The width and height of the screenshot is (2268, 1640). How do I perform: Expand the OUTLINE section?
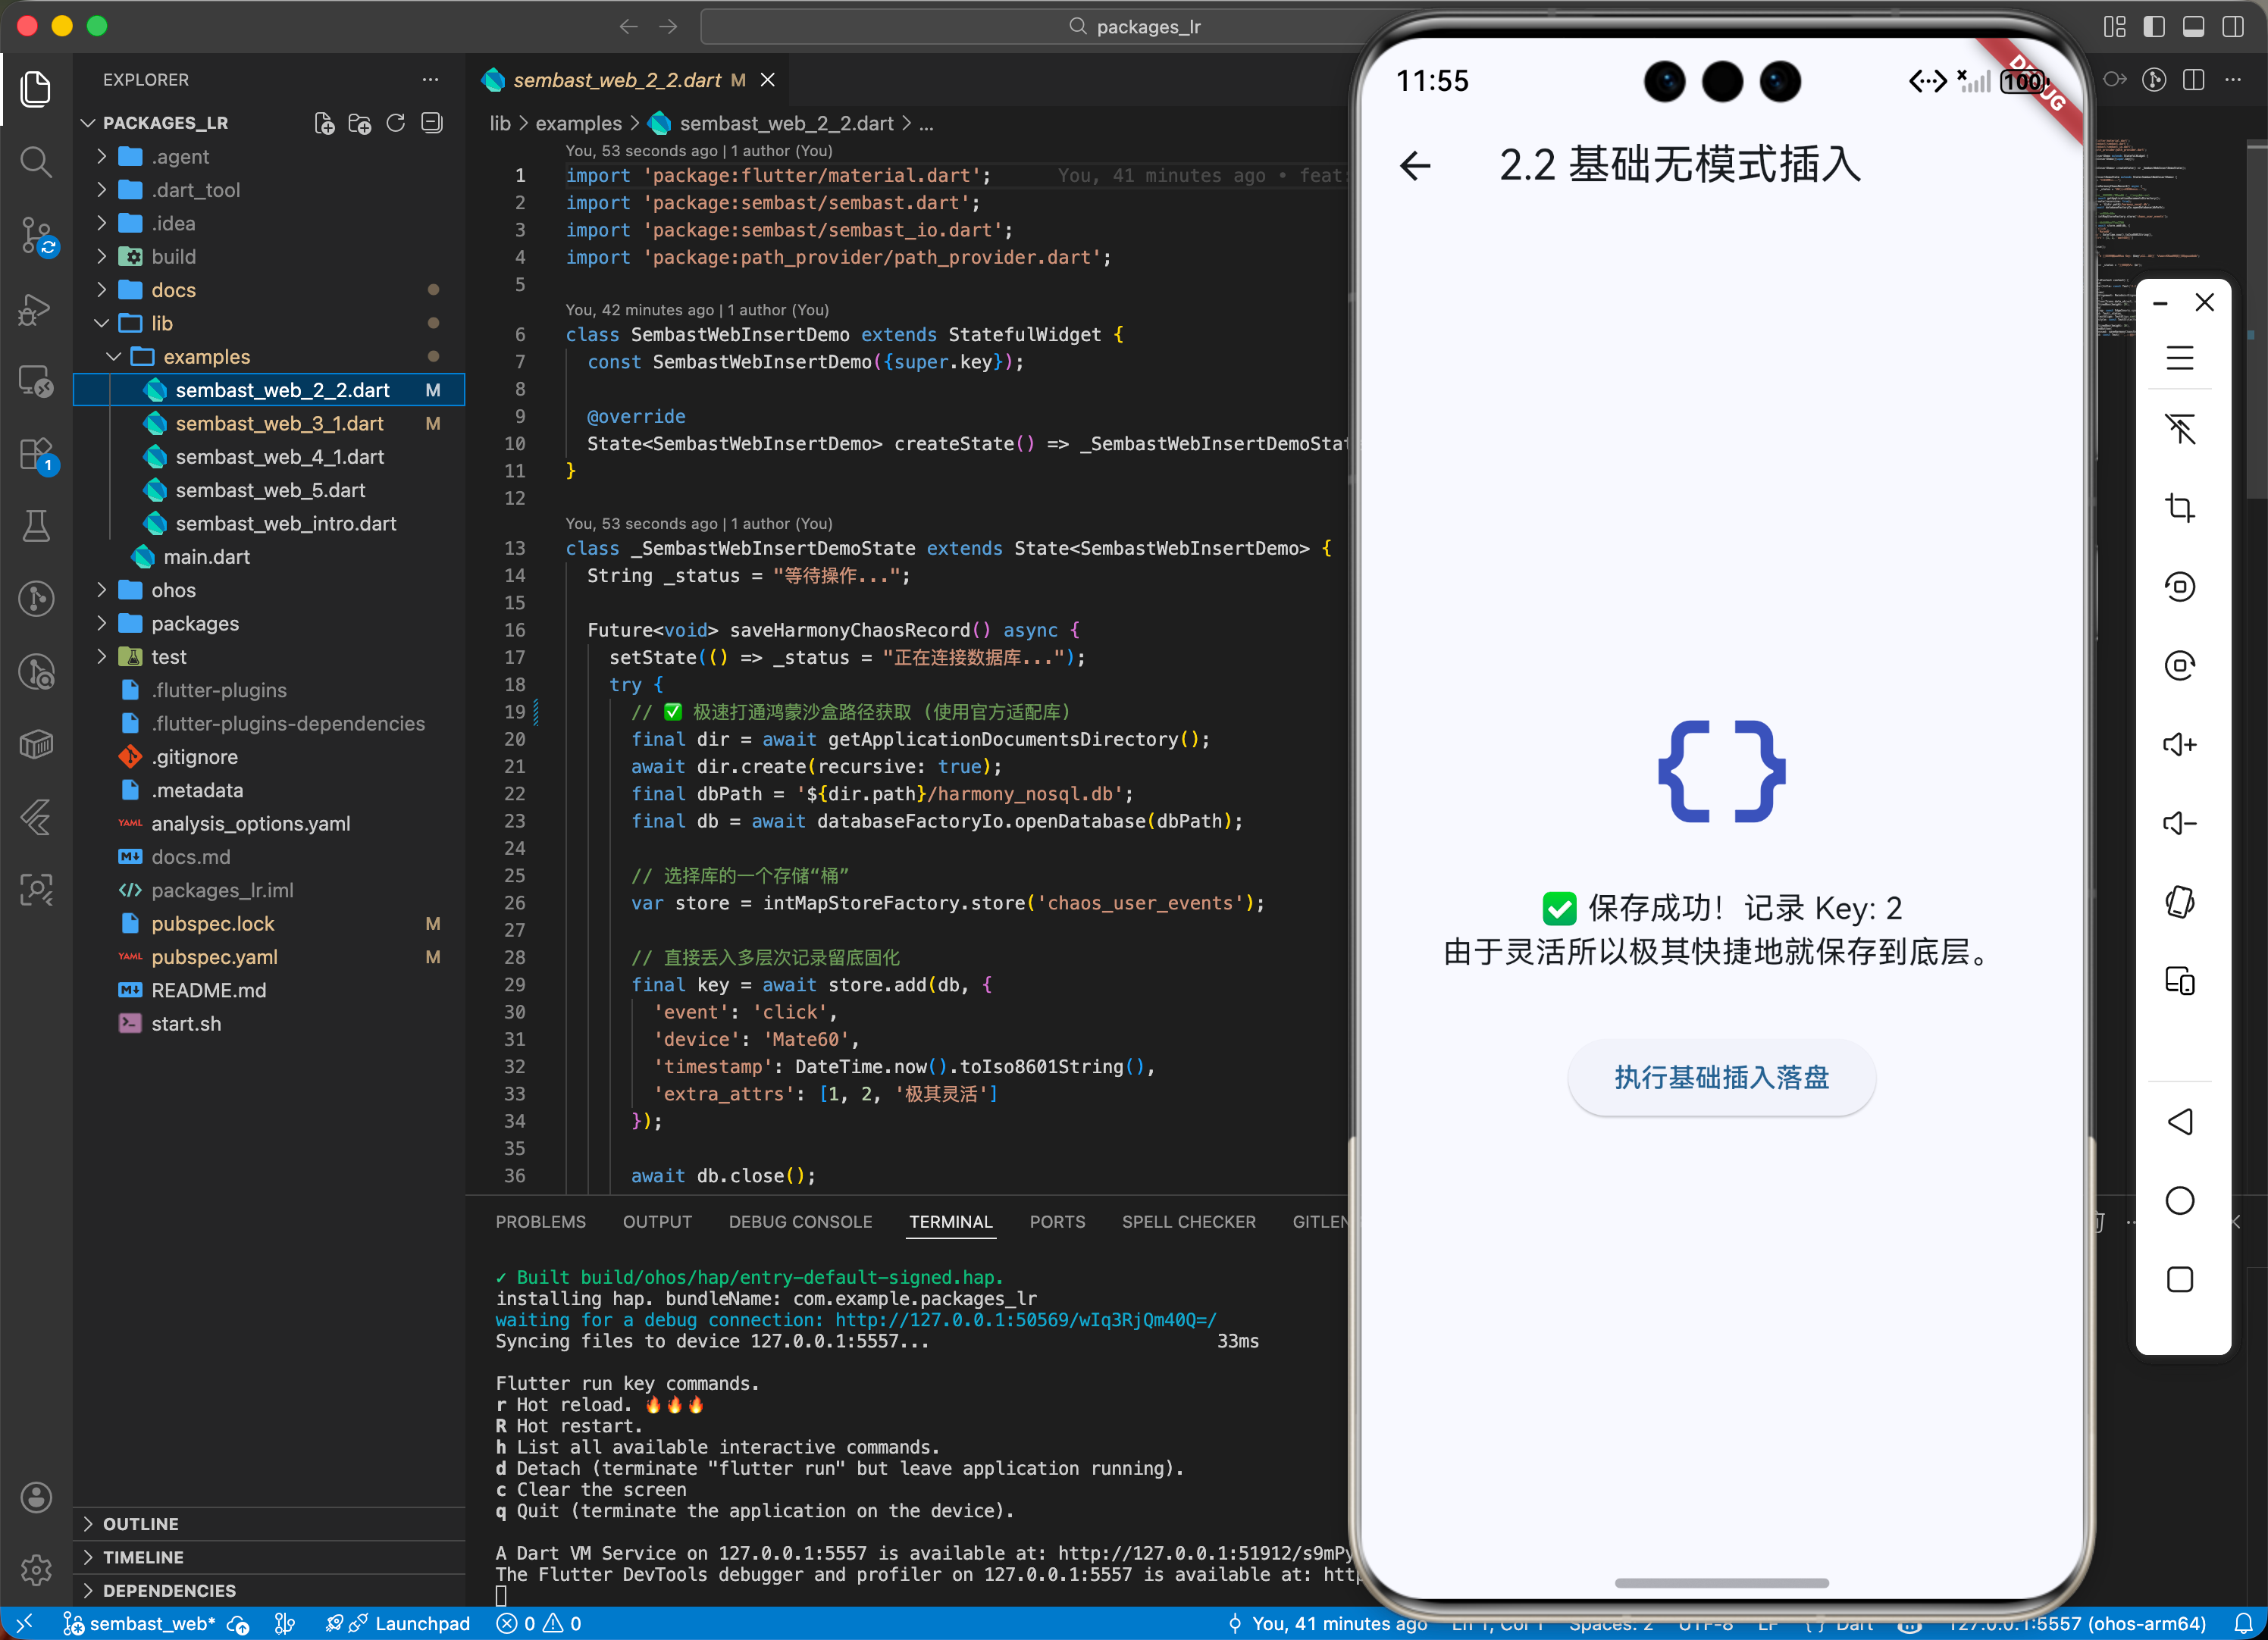click(140, 1524)
